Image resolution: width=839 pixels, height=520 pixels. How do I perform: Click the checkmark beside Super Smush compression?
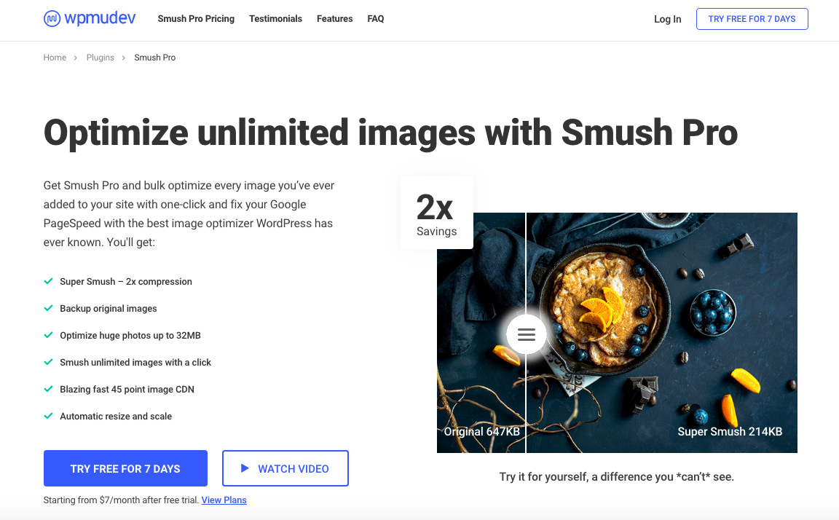click(x=48, y=281)
